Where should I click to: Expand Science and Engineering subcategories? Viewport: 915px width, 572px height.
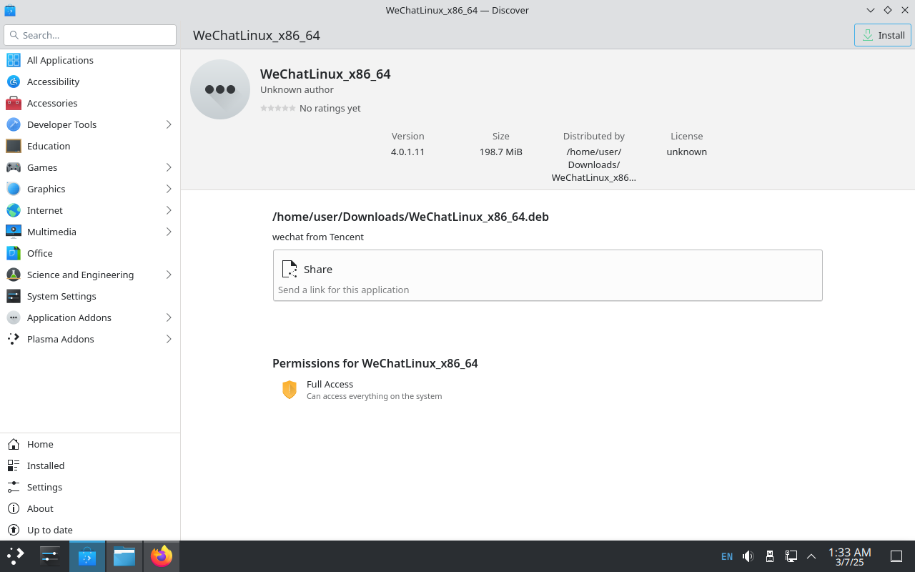point(169,275)
